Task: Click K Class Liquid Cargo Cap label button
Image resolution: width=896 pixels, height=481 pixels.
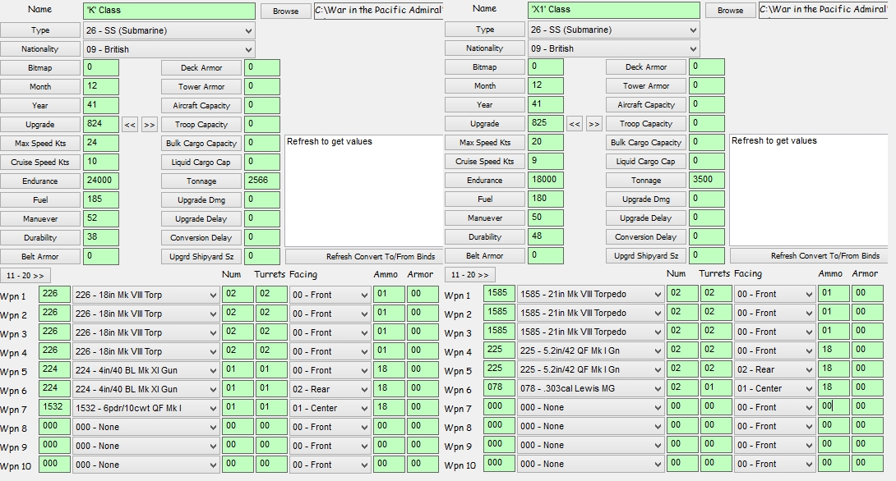Action: click(x=201, y=162)
